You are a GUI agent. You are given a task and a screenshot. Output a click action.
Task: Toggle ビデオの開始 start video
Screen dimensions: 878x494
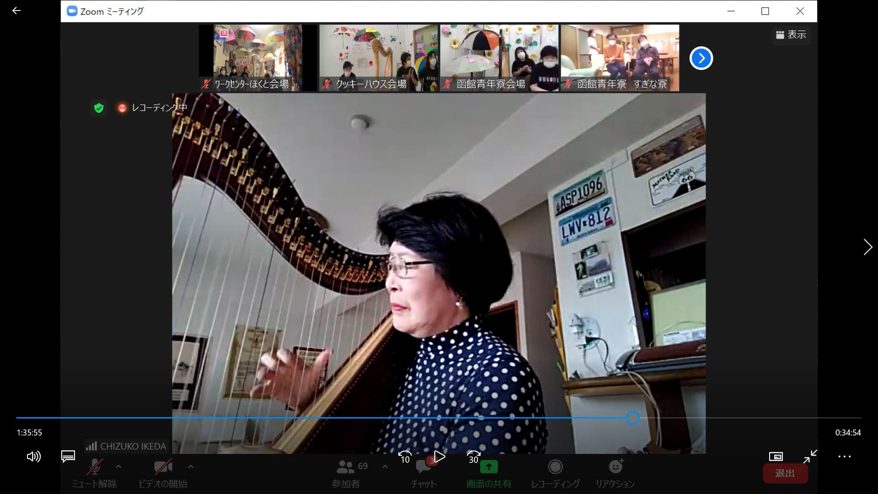tap(163, 473)
